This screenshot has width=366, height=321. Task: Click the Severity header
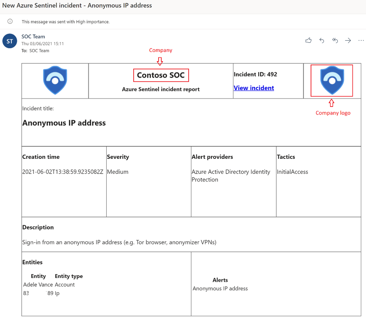click(x=118, y=157)
